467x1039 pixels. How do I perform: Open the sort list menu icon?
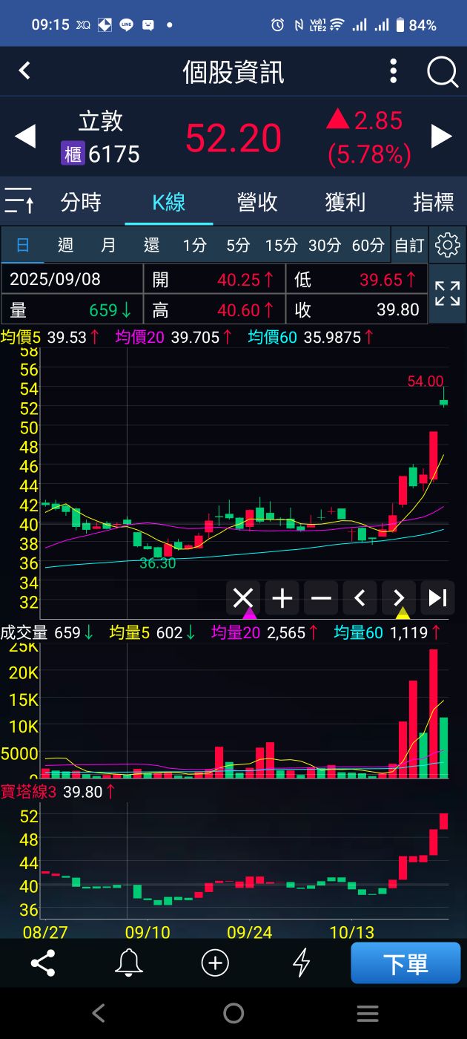tap(19, 201)
